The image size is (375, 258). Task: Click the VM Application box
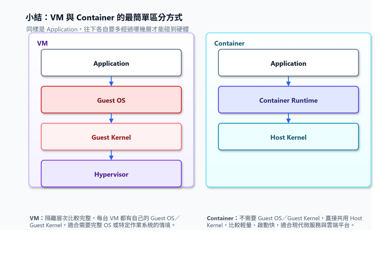111,63
